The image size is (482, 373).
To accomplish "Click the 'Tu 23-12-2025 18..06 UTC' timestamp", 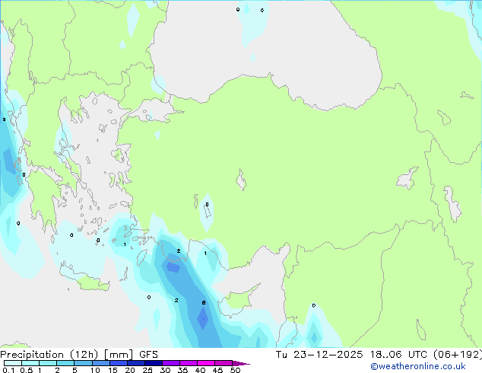I will click(x=351, y=355).
